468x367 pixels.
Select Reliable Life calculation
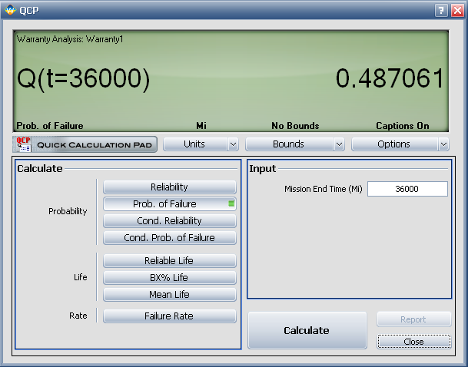(169, 260)
